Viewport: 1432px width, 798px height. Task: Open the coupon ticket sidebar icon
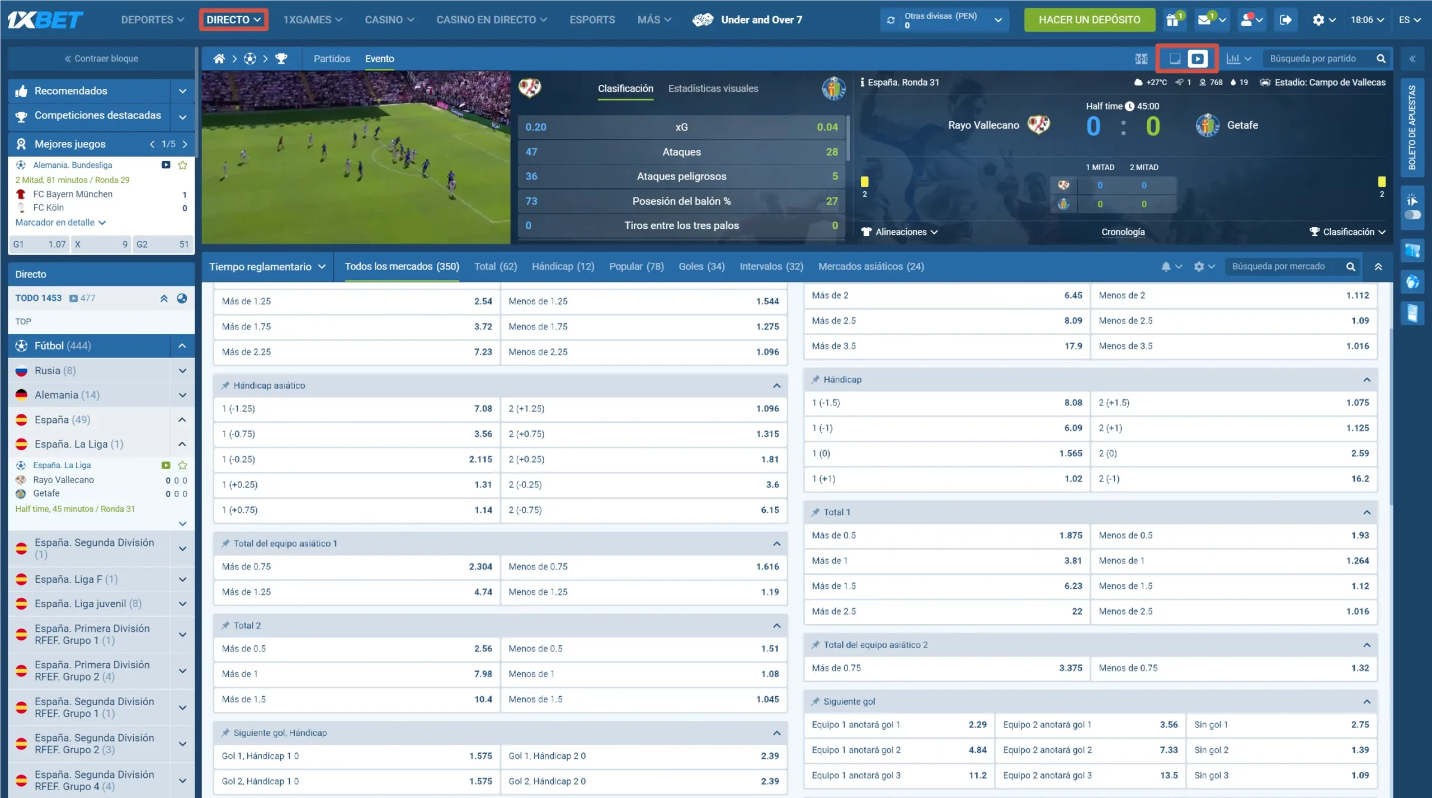click(x=1412, y=251)
